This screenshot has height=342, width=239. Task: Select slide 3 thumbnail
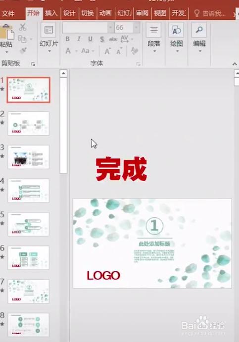[29, 157]
